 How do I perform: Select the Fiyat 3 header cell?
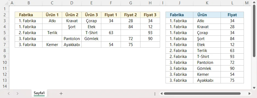[150, 15]
